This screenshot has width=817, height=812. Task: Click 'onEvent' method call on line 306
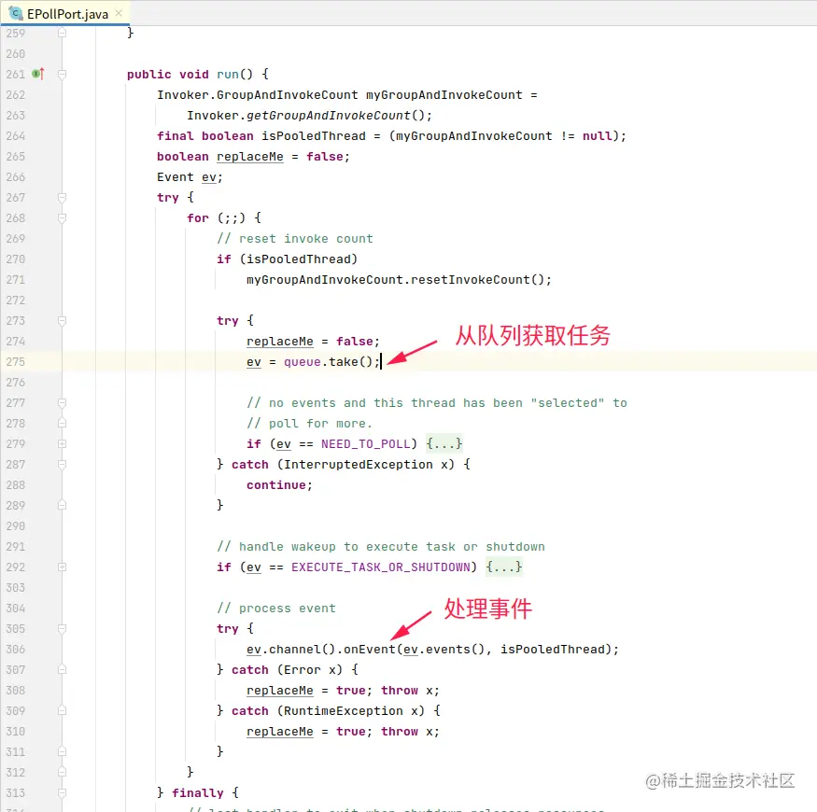tap(370, 650)
